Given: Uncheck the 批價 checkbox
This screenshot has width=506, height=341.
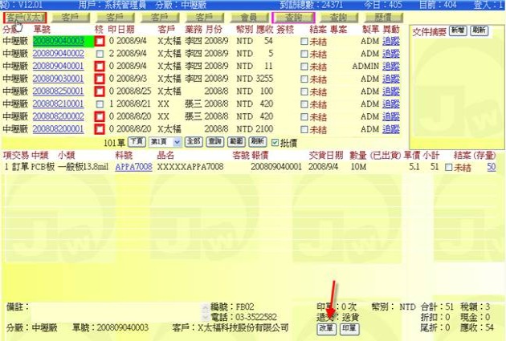Looking at the screenshot, I should [275, 141].
